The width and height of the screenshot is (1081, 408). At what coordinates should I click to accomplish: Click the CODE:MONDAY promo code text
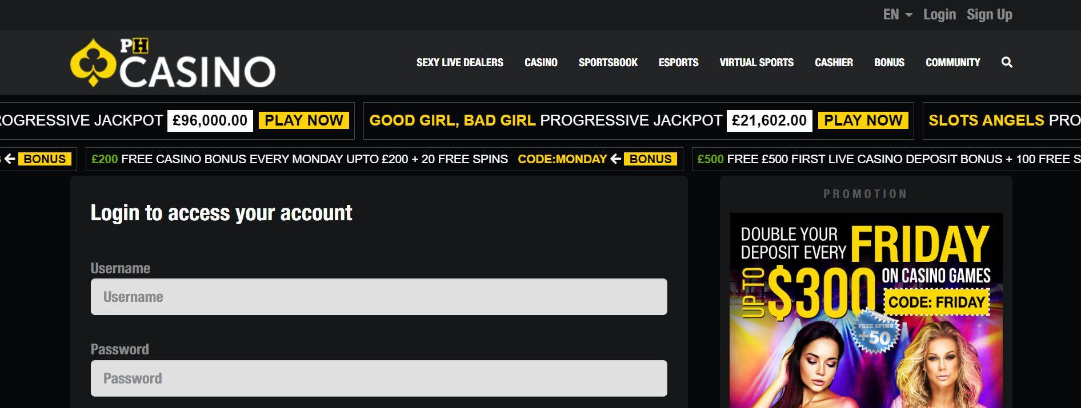pos(562,159)
